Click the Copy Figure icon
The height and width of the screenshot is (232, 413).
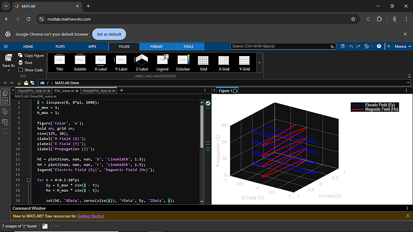21,55
